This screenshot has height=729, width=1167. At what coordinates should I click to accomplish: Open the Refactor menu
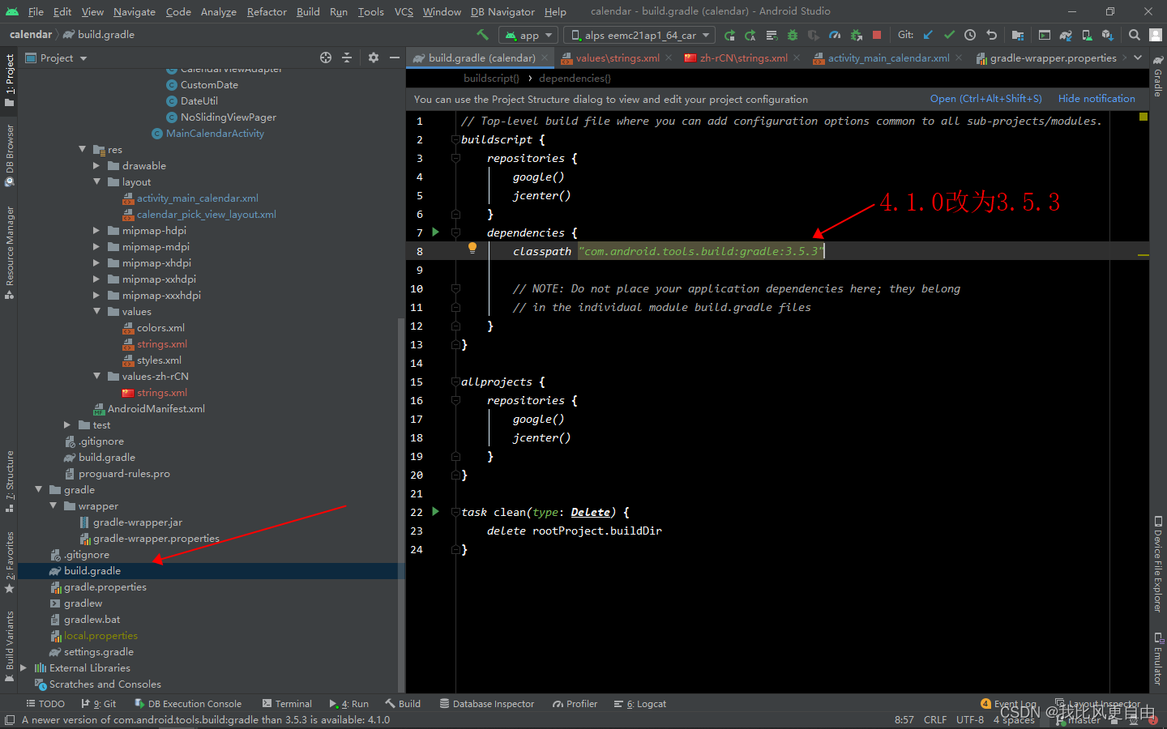point(267,11)
